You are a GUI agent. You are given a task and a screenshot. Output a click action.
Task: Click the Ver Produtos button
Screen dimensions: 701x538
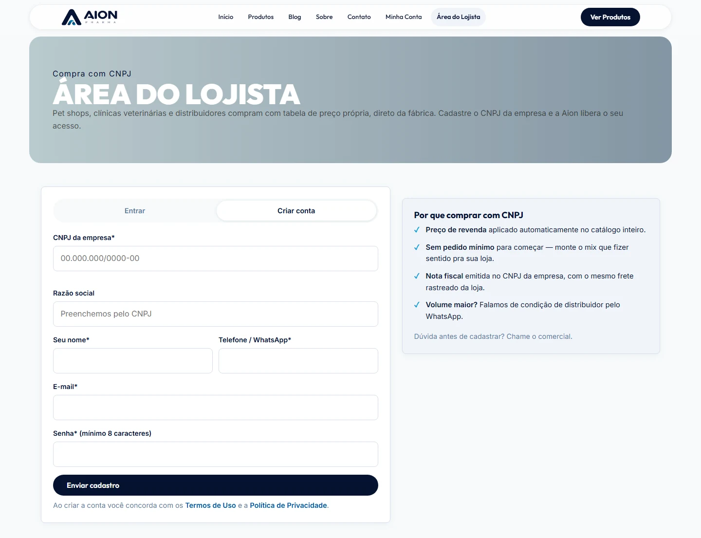pos(610,17)
